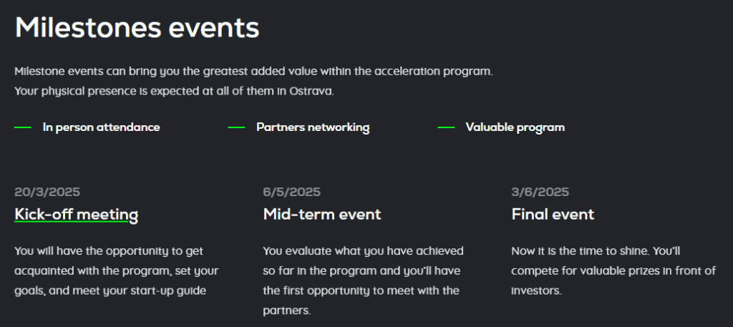Image resolution: width=733 pixels, height=327 pixels.
Task: Click the green dash beside In person attendance
Action: pos(23,127)
